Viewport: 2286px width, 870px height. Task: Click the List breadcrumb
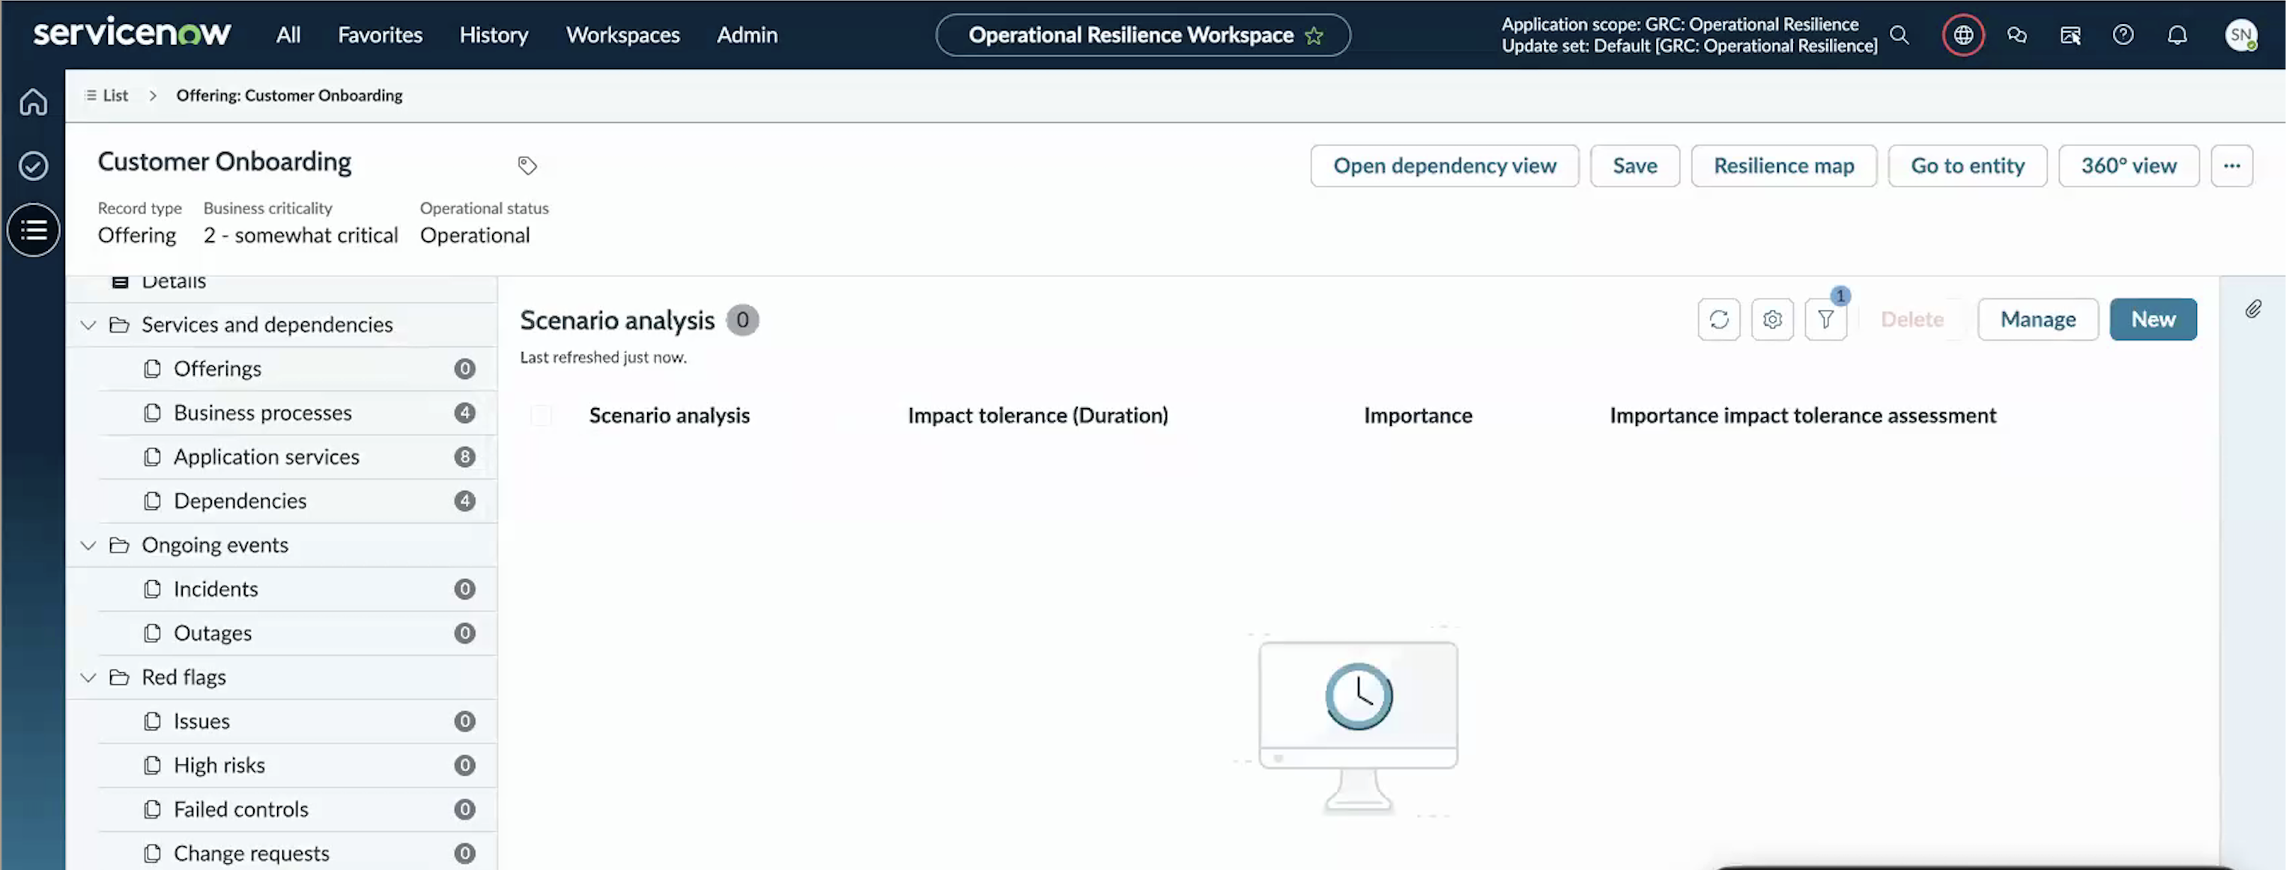[106, 95]
